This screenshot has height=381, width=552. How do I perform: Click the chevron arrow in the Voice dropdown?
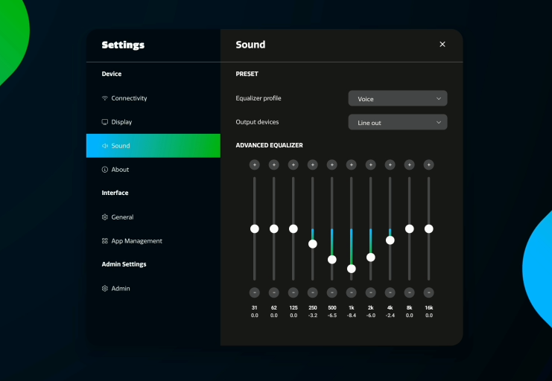(439, 98)
